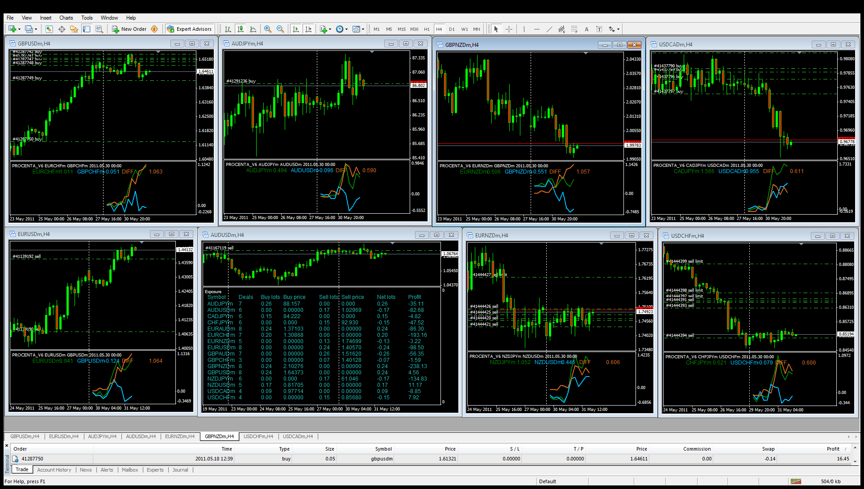Select the Text Label tool
This screenshot has width=864, height=489.
point(599,29)
